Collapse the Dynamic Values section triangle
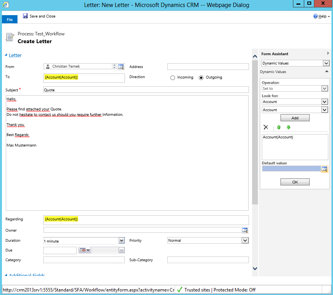This screenshot has width=333, height=295. point(327,72)
